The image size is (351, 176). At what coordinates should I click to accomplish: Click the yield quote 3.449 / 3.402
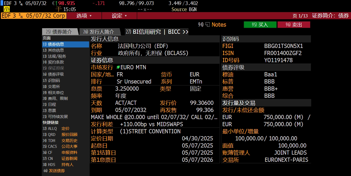click(183, 3)
